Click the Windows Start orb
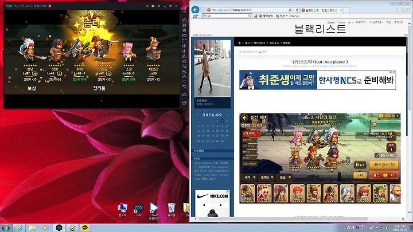Viewport: 413px width, 232px height. click(x=6, y=228)
